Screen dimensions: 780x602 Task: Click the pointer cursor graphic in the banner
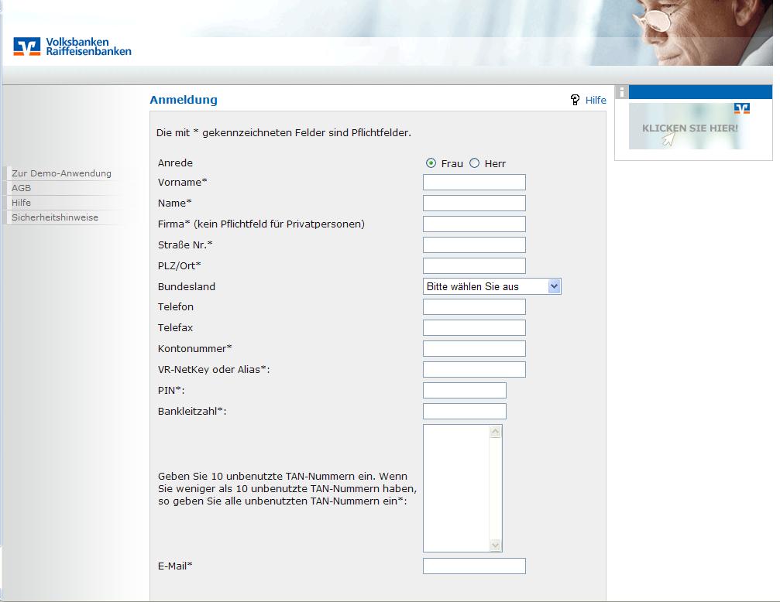[667, 139]
